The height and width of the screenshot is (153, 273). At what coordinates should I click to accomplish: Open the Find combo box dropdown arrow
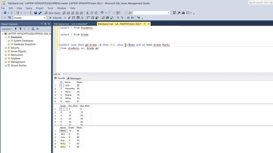pos(168,13)
